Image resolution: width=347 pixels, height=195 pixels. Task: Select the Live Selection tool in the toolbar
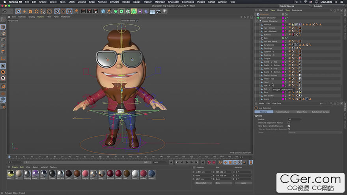(x=18, y=11)
